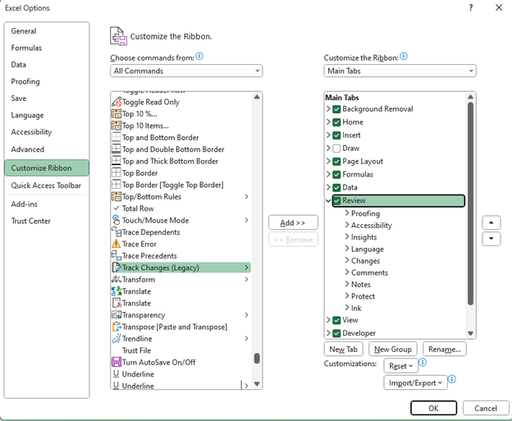Select the Turn AutoSave On/Off icon

click(117, 362)
